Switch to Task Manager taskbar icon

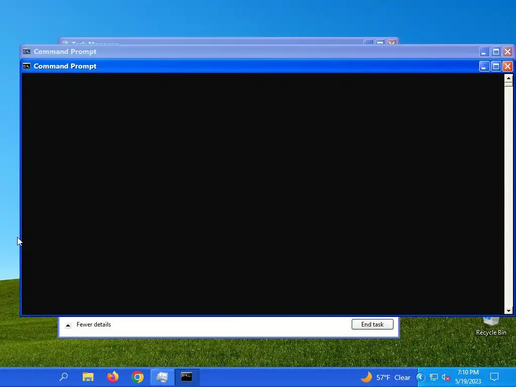tap(162, 377)
